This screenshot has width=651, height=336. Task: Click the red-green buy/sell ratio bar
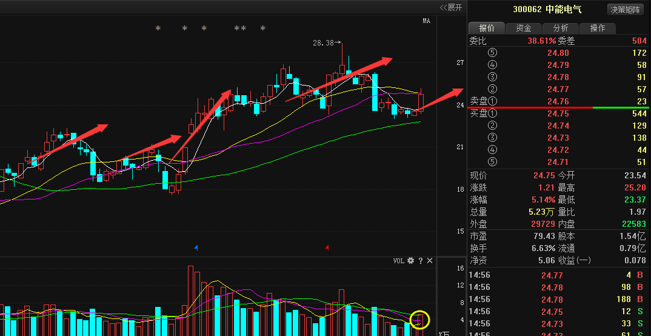[558, 107]
